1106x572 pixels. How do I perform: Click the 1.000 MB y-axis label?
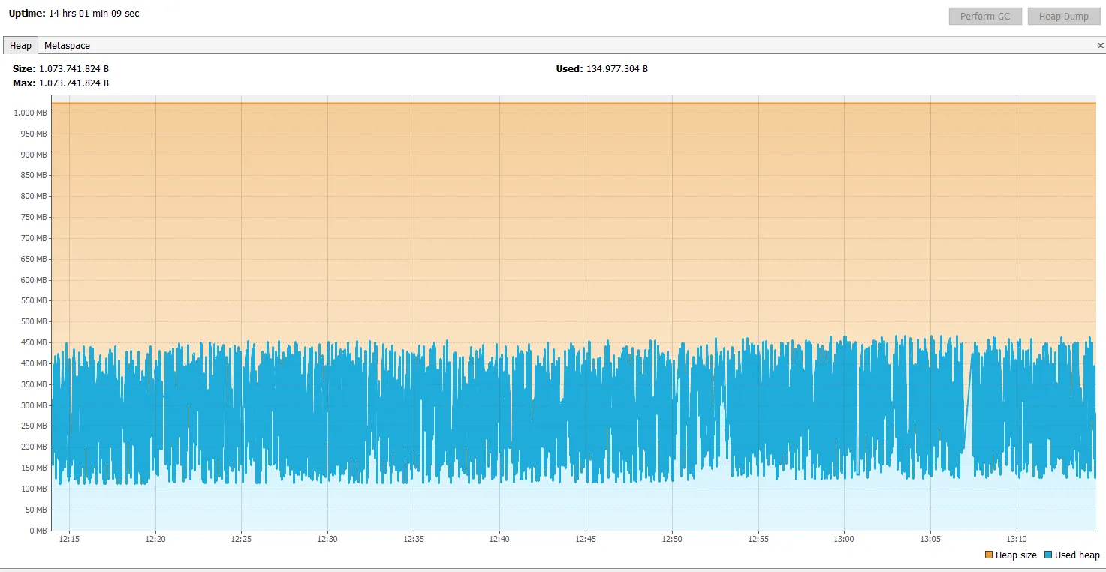[30, 113]
